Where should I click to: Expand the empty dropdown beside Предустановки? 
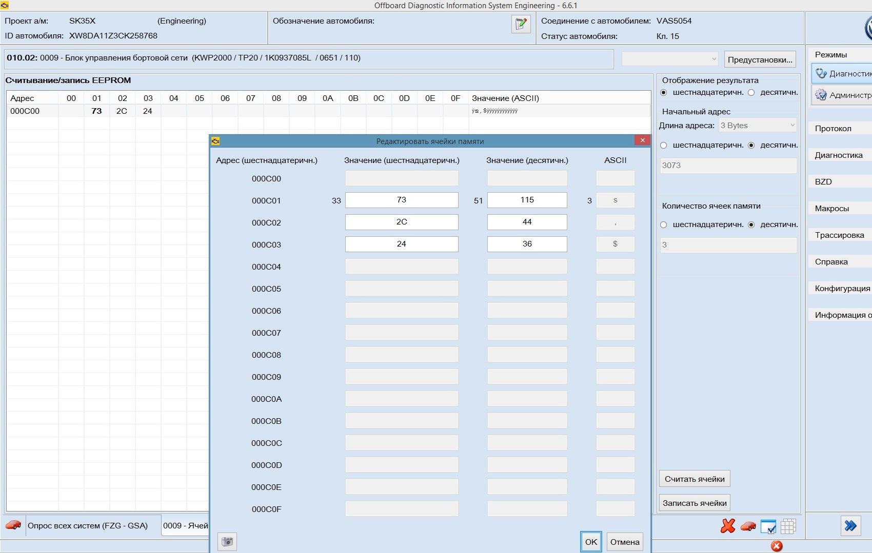670,59
